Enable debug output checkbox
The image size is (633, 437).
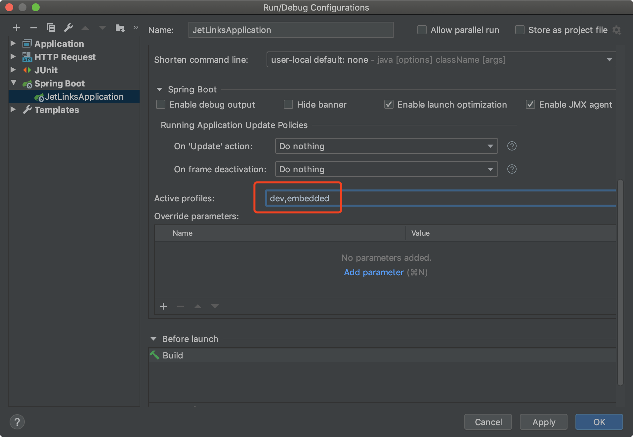(x=161, y=105)
